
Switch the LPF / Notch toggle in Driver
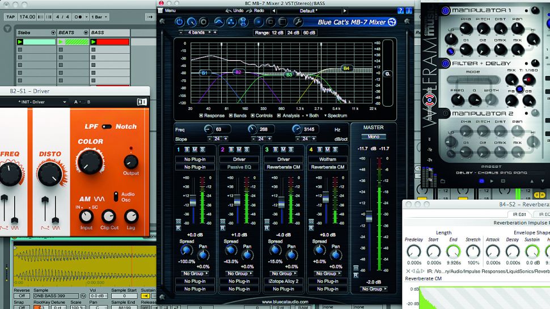point(107,126)
